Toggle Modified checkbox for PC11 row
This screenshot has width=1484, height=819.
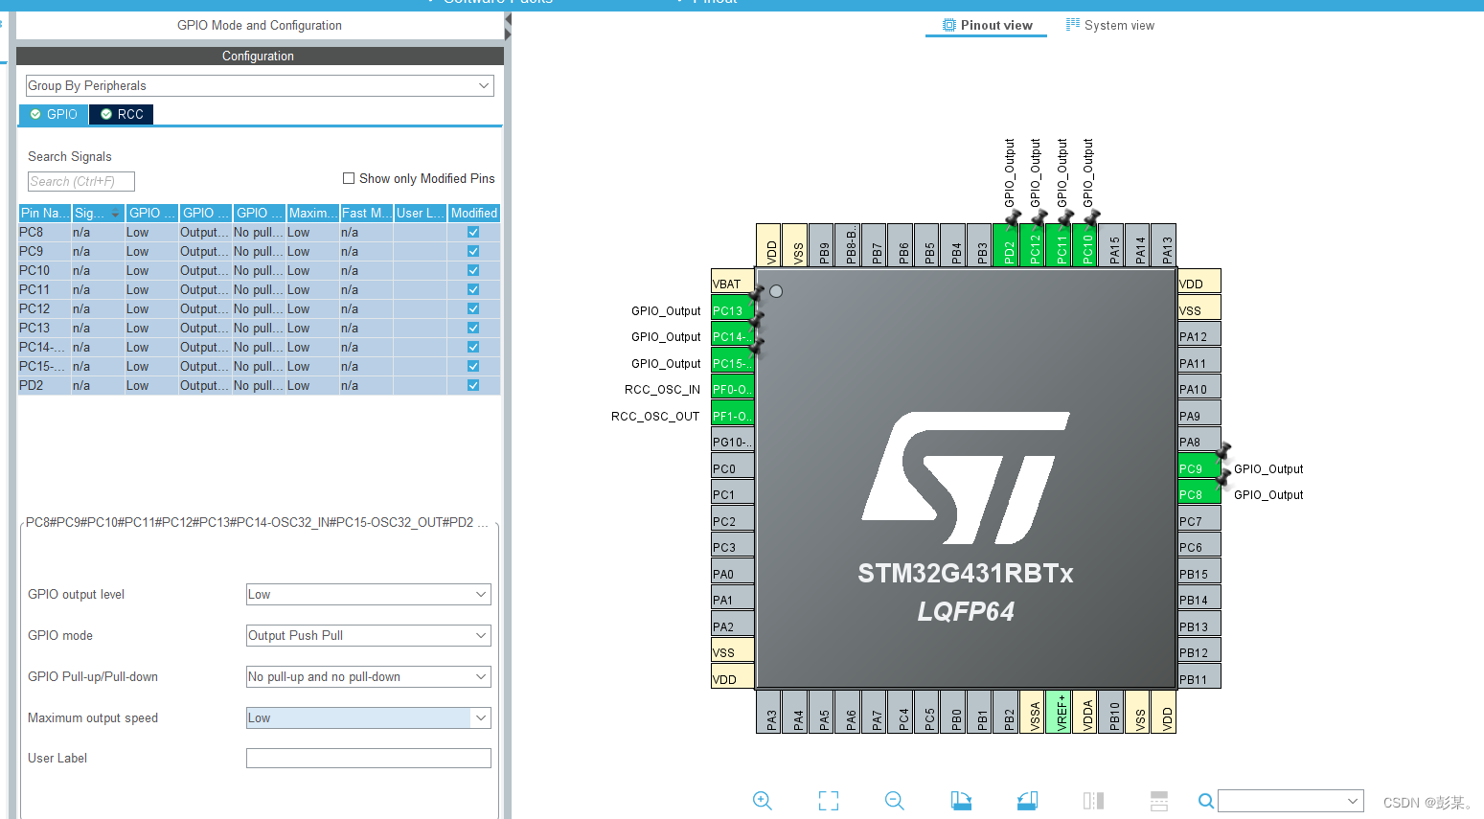pyautogui.click(x=473, y=289)
